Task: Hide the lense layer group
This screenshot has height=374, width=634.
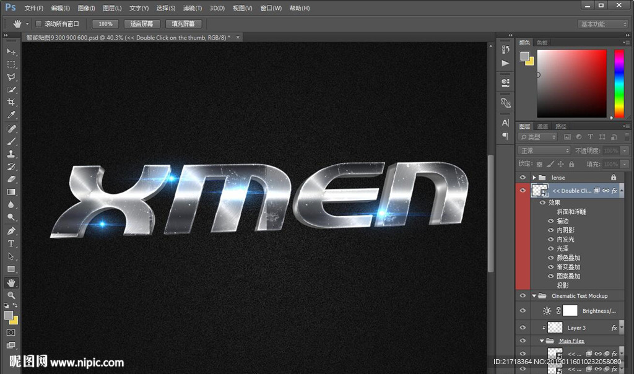Action: pyautogui.click(x=523, y=178)
